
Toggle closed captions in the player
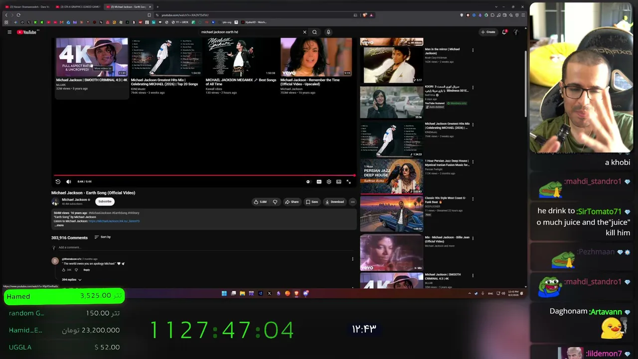tap(319, 181)
